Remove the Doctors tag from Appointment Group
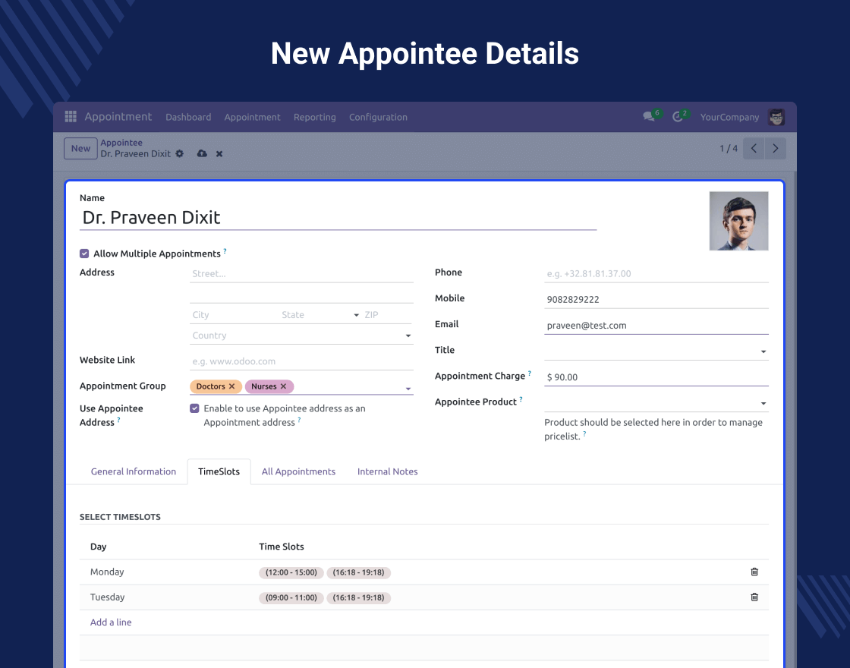The image size is (850, 668). (x=232, y=386)
